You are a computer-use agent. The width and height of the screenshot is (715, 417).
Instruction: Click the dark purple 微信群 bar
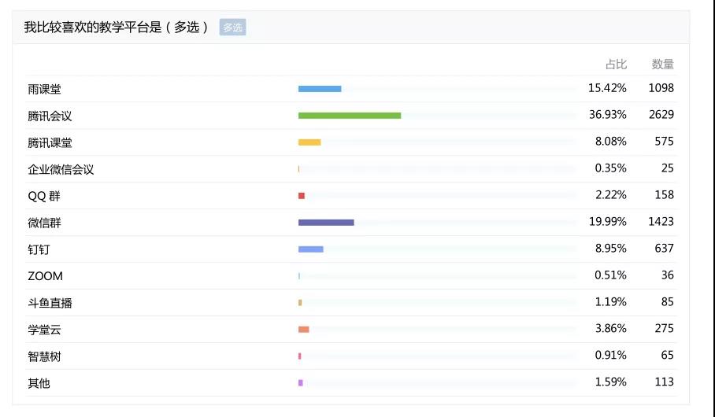point(326,223)
